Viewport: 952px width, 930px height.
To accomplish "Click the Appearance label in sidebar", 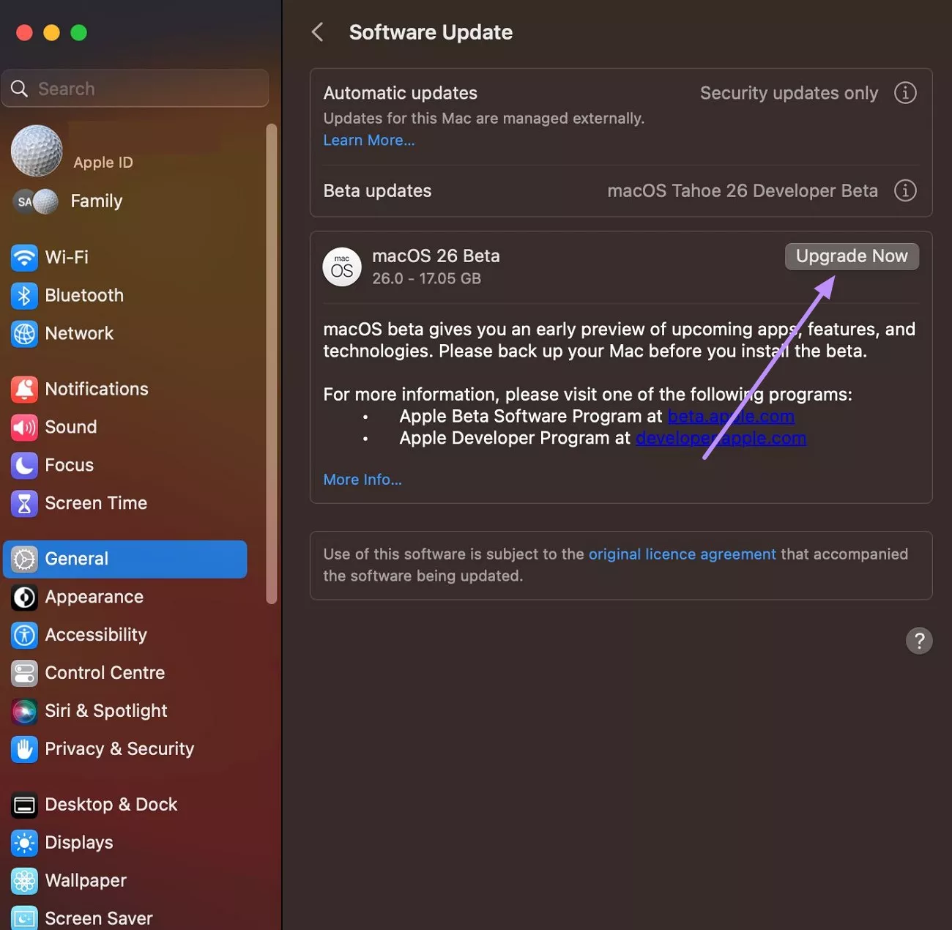I will click(94, 597).
